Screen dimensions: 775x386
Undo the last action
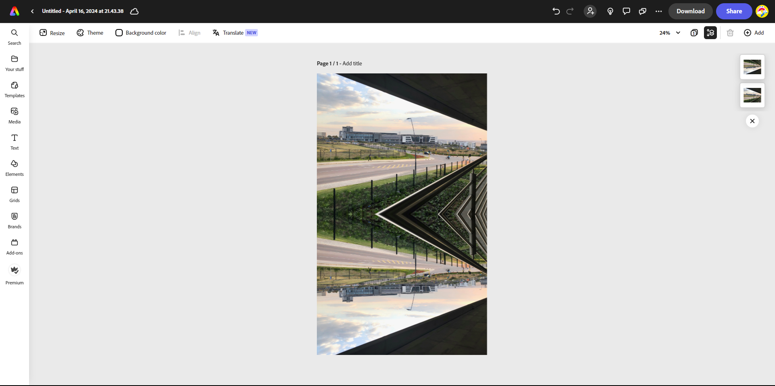[x=556, y=11]
